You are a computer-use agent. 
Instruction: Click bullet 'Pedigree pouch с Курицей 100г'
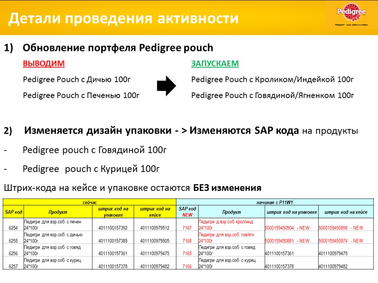coord(91,169)
